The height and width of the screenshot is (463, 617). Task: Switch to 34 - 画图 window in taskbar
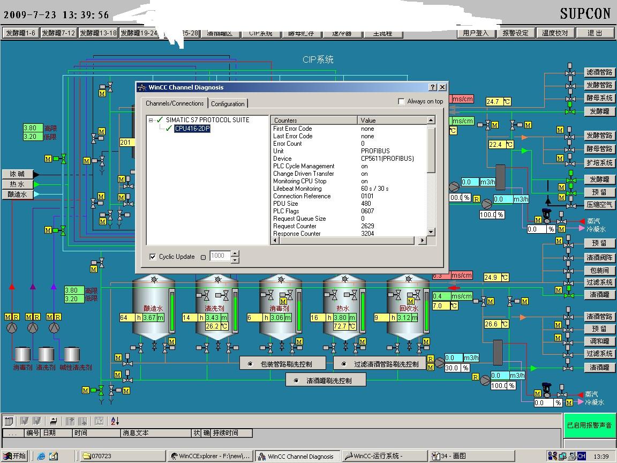coord(471,457)
